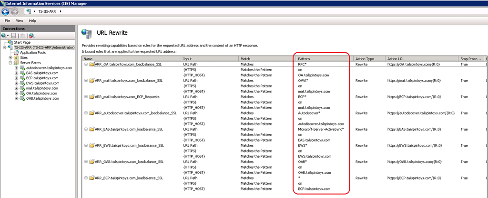Select rule ARR_EWS.tailspintoys.com_loadbalance_SSL

(129, 146)
